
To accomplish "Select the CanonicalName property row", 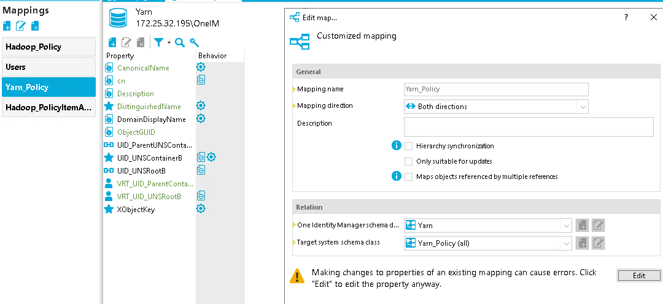I will pyautogui.click(x=143, y=67).
